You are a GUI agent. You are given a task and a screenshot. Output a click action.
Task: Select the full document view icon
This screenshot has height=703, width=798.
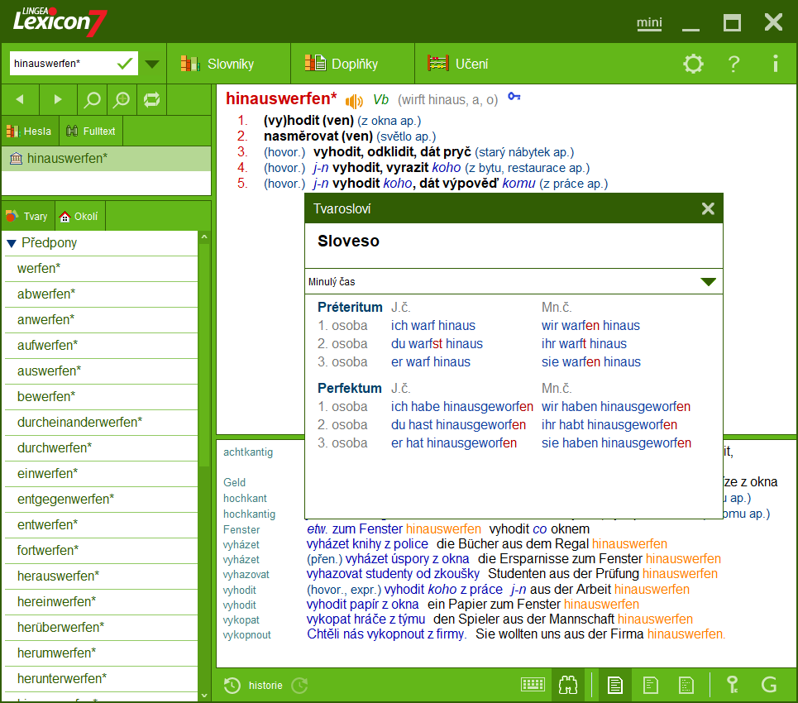[614, 685]
